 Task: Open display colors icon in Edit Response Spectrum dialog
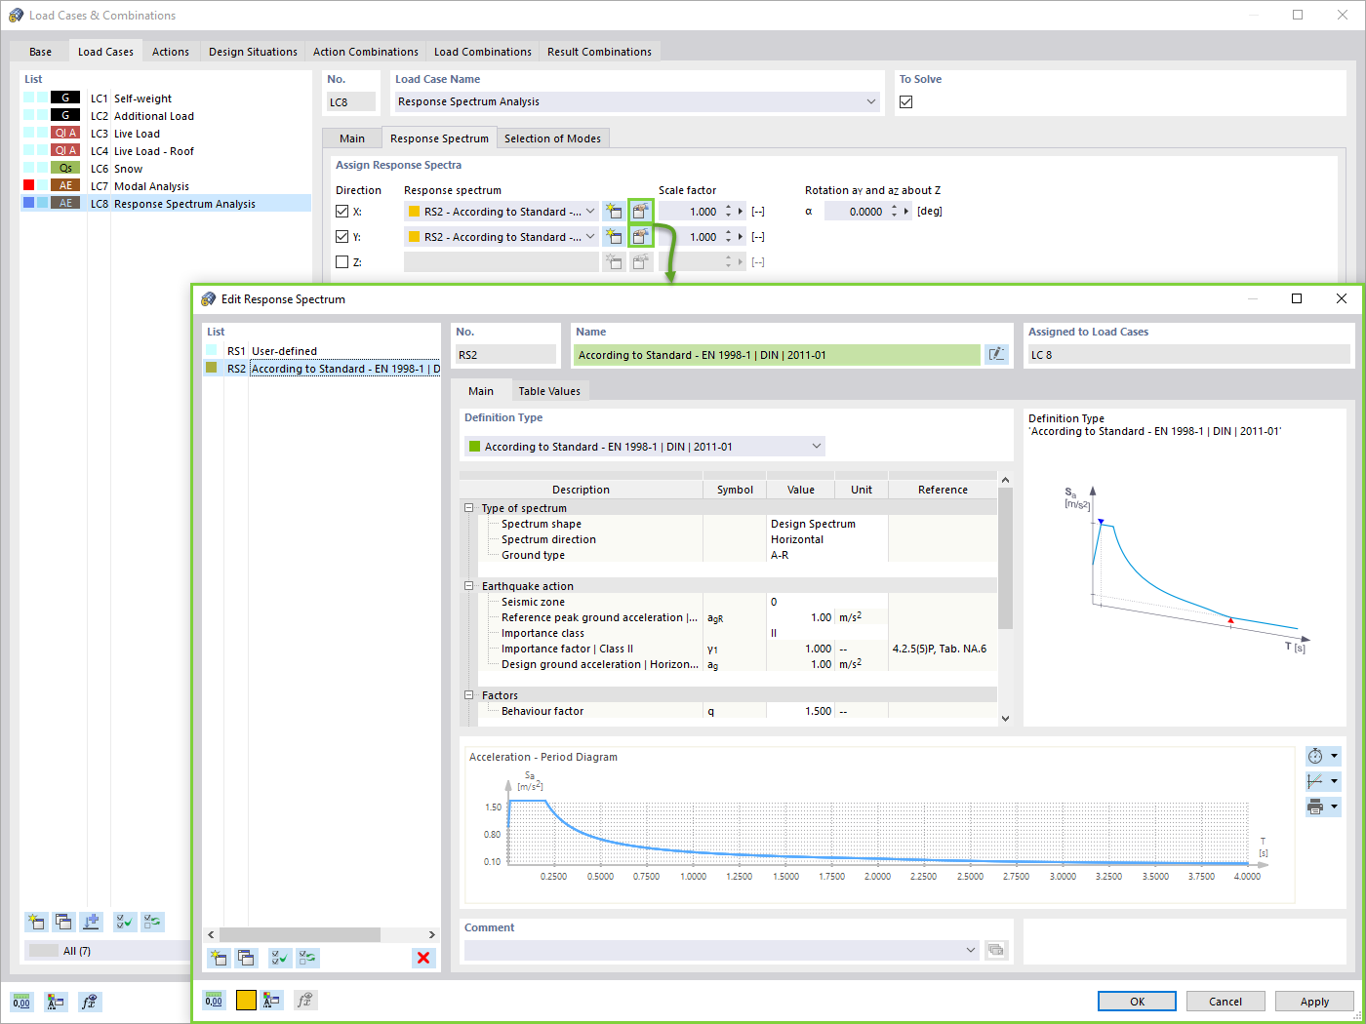pyautogui.click(x=272, y=1000)
